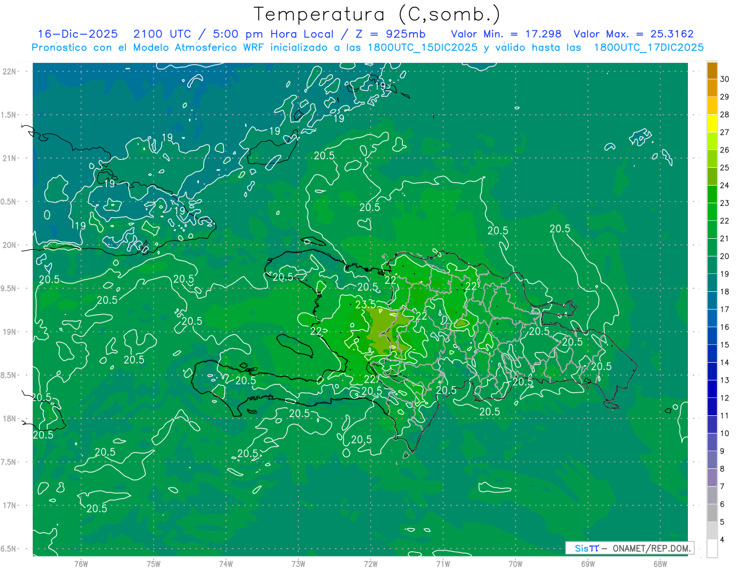Click the ONAMET/REP.DOM. watermark label

pyautogui.click(x=650, y=549)
